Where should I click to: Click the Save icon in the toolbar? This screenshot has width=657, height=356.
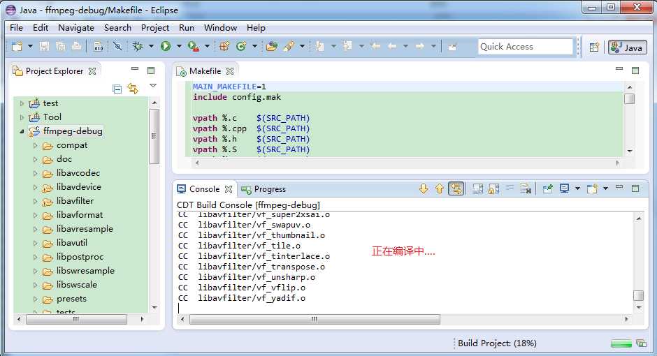click(45, 46)
